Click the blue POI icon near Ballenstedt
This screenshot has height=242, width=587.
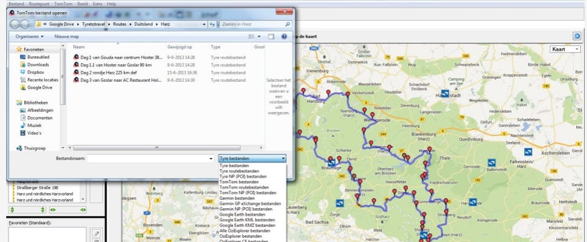(492, 163)
